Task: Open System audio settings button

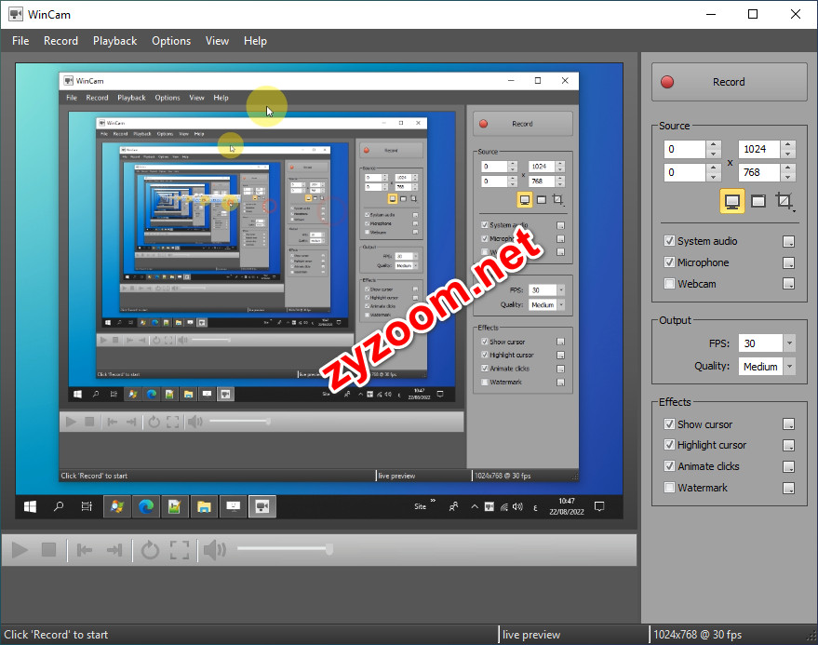Action: (x=789, y=241)
